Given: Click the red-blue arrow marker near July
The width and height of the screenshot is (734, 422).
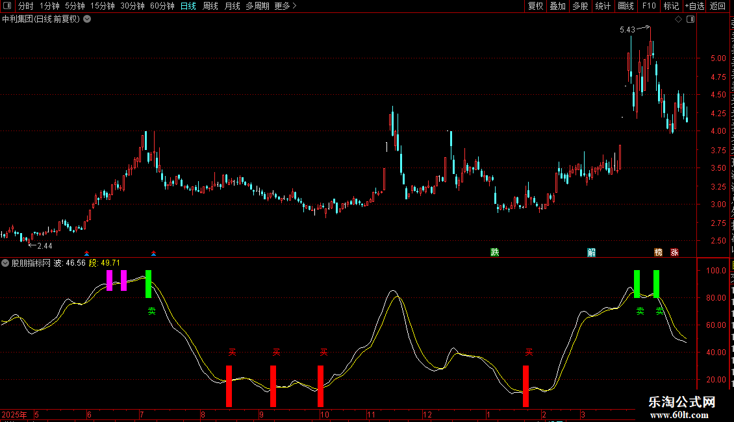Looking at the screenshot, I should click(x=153, y=254).
